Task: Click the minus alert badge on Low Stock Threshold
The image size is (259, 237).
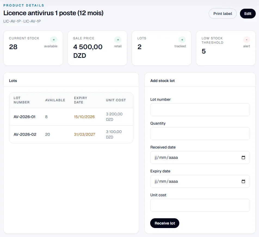Action: [246, 40]
